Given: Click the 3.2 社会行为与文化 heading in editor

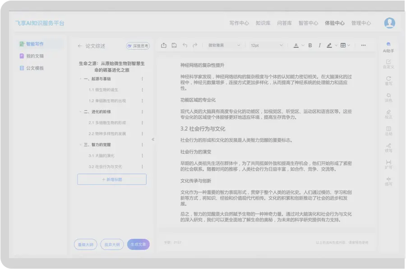Looking at the screenshot, I should pyautogui.click(x=203, y=129).
